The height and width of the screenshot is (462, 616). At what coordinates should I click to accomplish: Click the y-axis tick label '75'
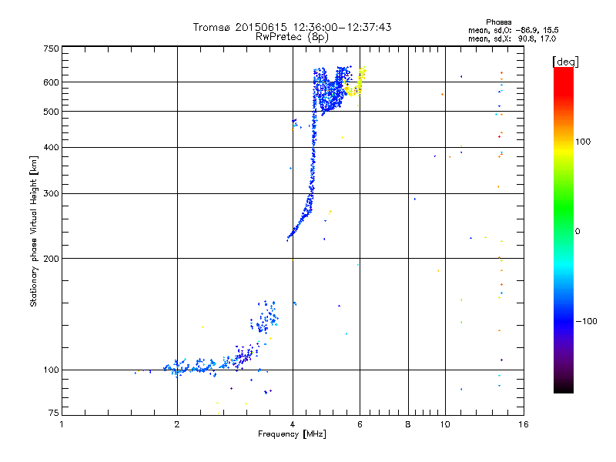coord(54,413)
